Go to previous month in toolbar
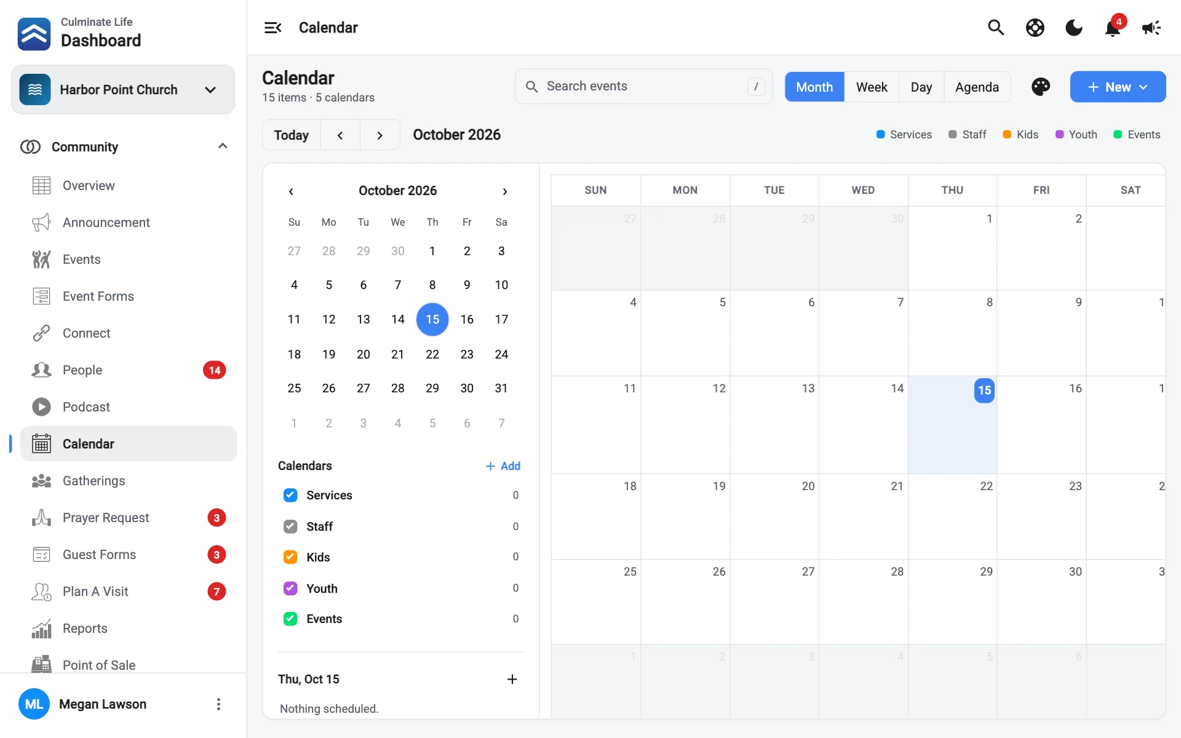 [340, 135]
